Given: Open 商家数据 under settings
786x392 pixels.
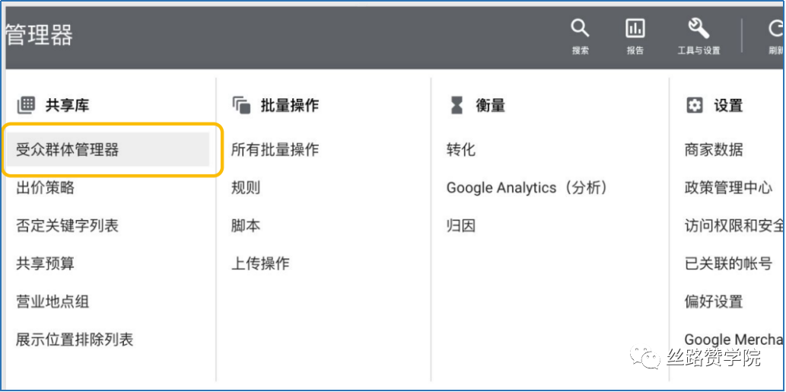Looking at the screenshot, I should (x=714, y=149).
